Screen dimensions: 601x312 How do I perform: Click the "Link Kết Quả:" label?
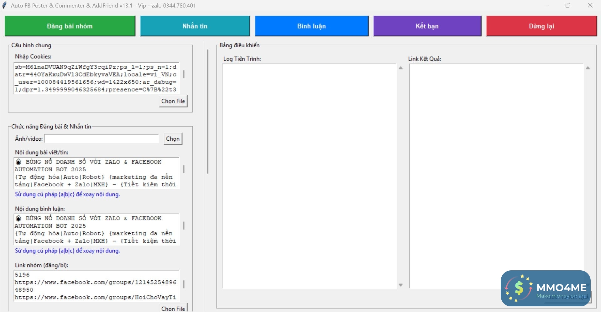click(425, 59)
